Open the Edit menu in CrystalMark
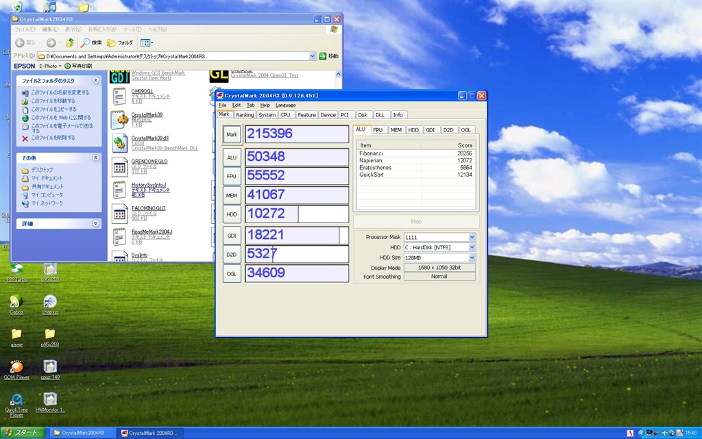Viewport: 702px width, 439px height. click(x=237, y=105)
